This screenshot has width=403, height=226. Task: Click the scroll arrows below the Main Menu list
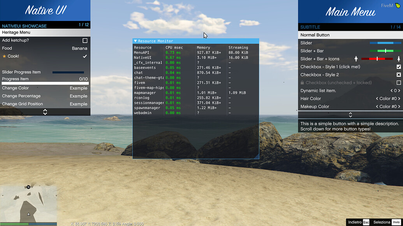(350, 114)
